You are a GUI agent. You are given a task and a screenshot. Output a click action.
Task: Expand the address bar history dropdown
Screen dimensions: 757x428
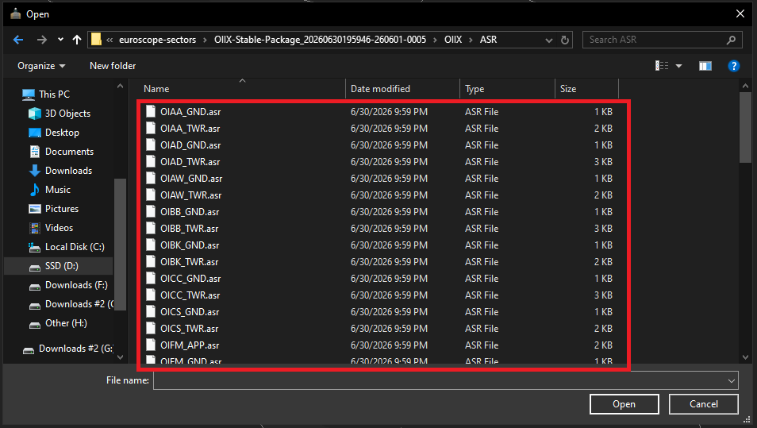(549, 40)
